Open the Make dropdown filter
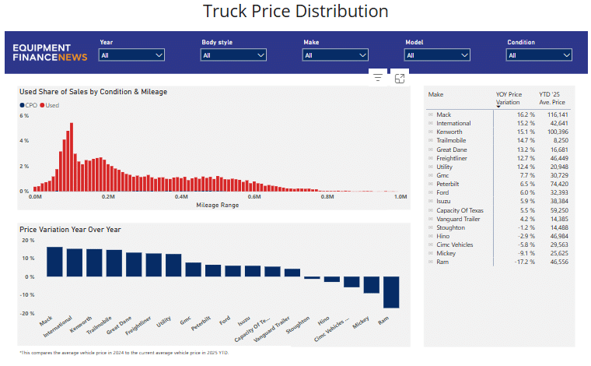 (x=335, y=55)
